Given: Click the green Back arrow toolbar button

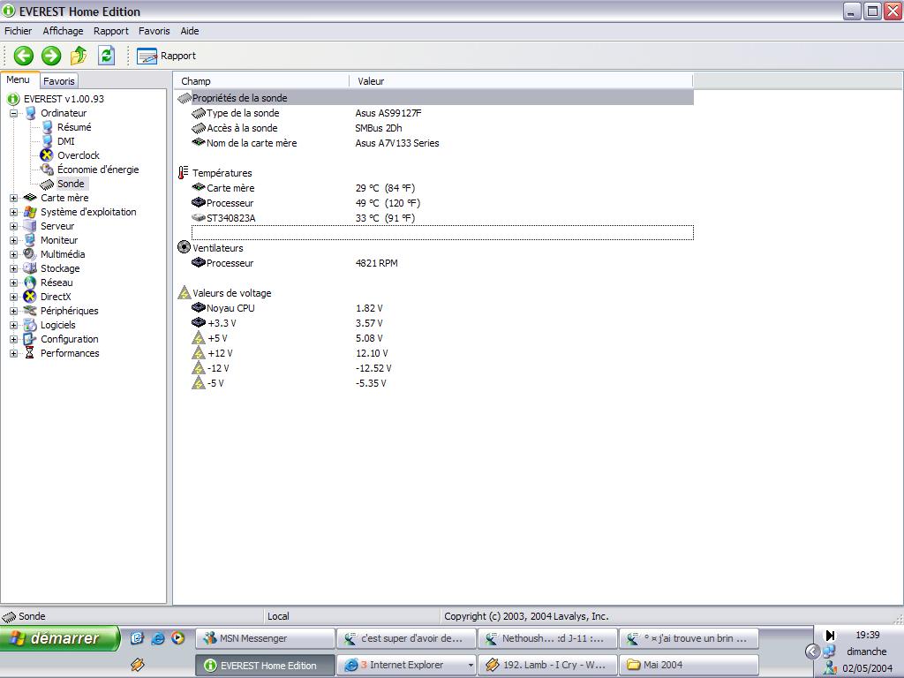Looking at the screenshot, I should [x=24, y=56].
